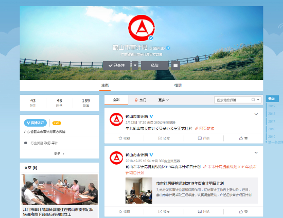Repost the first post via share icon
Image resolution: width=283 pixels, height=218 pixels.
[164, 138]
